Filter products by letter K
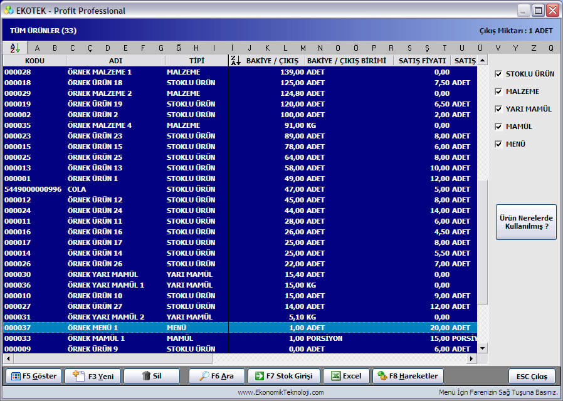 [x=267, y=48]
